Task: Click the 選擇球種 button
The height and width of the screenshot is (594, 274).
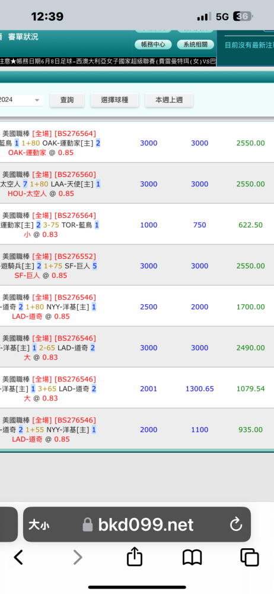Action: (114, 100)
